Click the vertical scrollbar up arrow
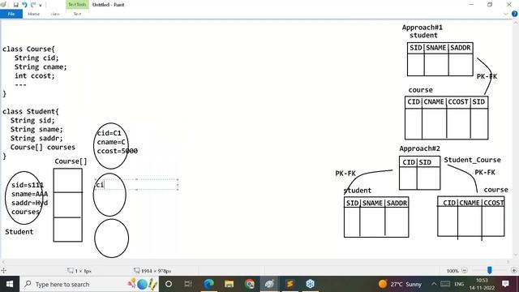Viewport: 519px width, 292px height. click(x=516, y=23)
